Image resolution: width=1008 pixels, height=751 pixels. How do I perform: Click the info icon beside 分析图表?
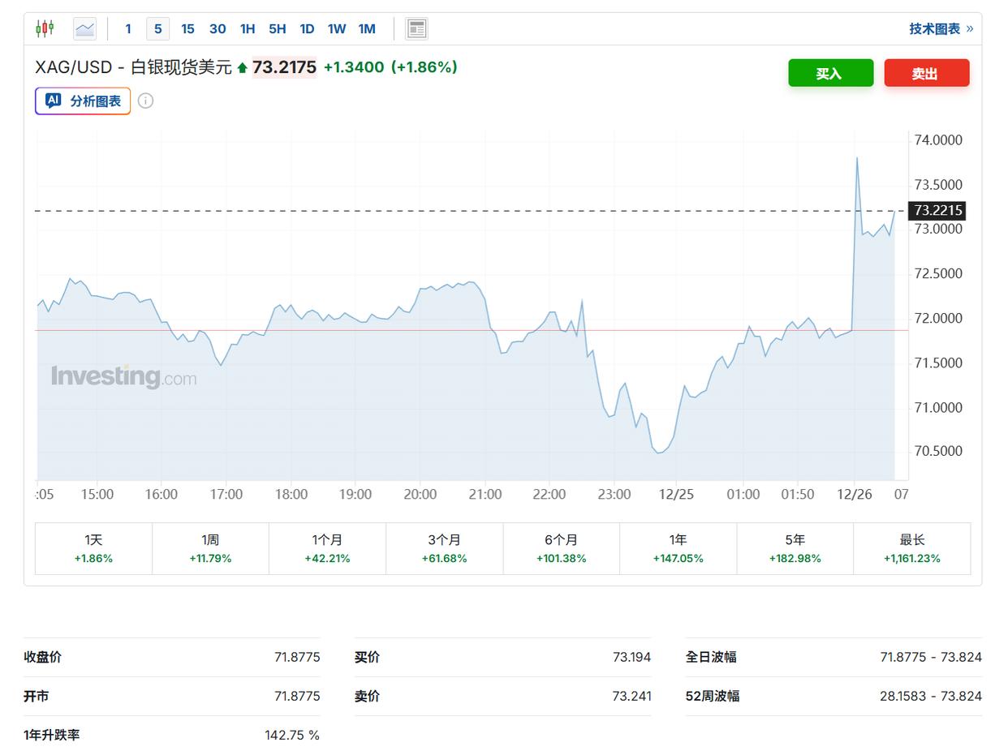145,101
